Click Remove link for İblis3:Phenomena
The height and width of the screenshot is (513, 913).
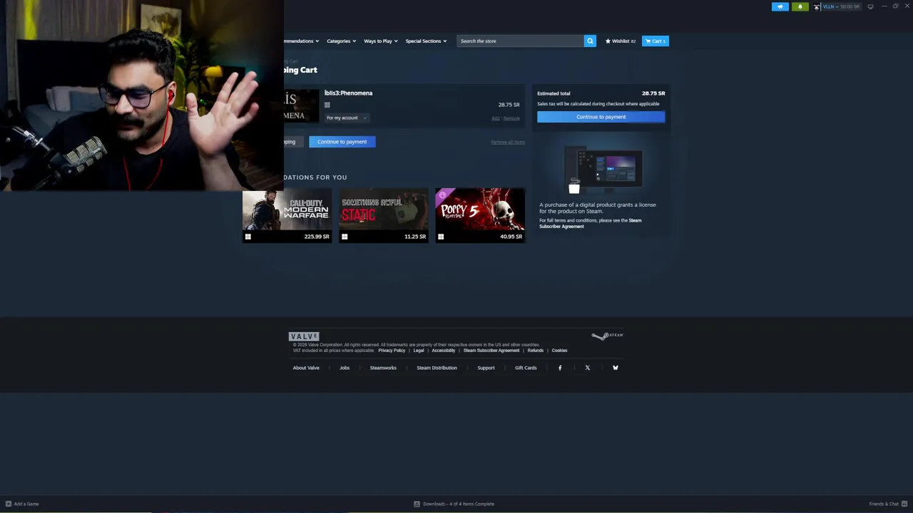point(511,118)
